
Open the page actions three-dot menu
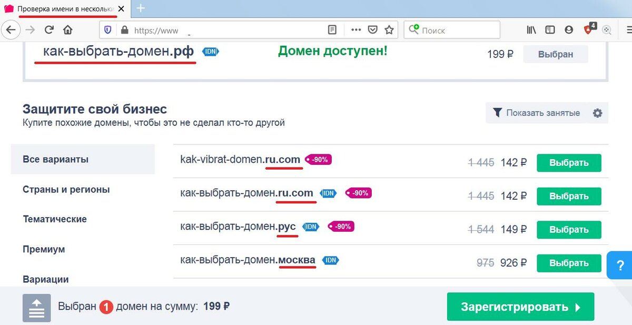coord(356,30)
